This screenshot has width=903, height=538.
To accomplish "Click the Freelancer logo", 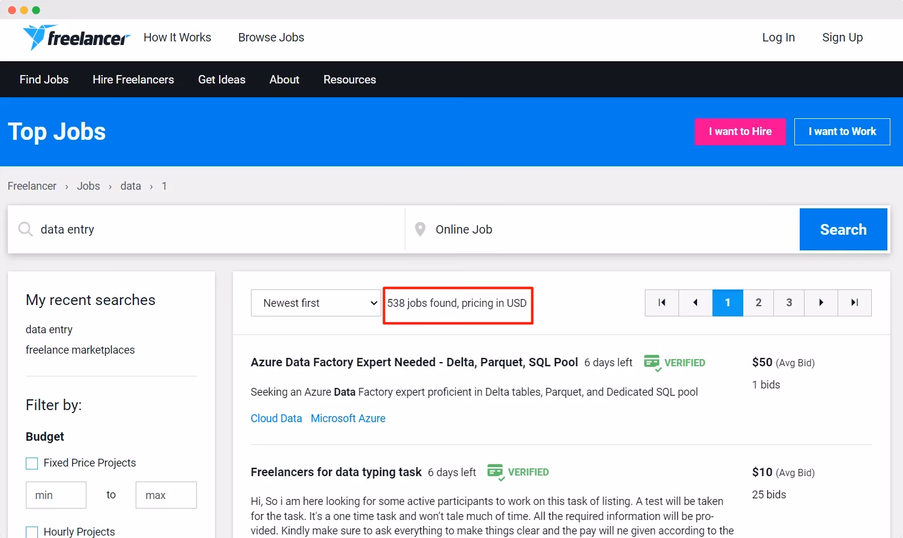I will pyautogui.click(x=76, y=38).
